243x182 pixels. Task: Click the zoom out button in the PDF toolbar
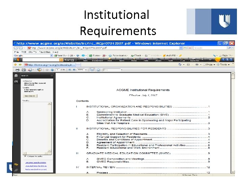pyautogui.click(x=70, y=70)
